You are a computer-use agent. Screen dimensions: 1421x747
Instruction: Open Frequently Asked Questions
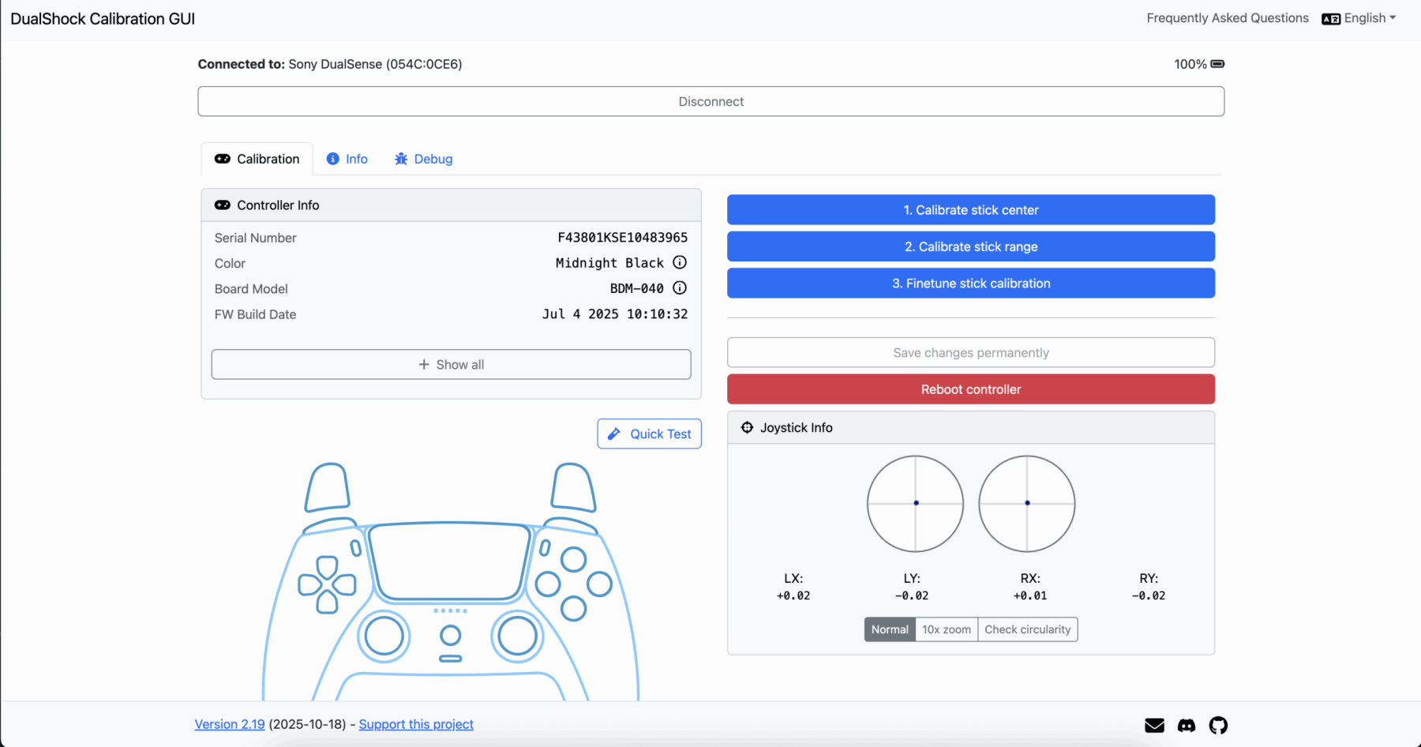1227,18
